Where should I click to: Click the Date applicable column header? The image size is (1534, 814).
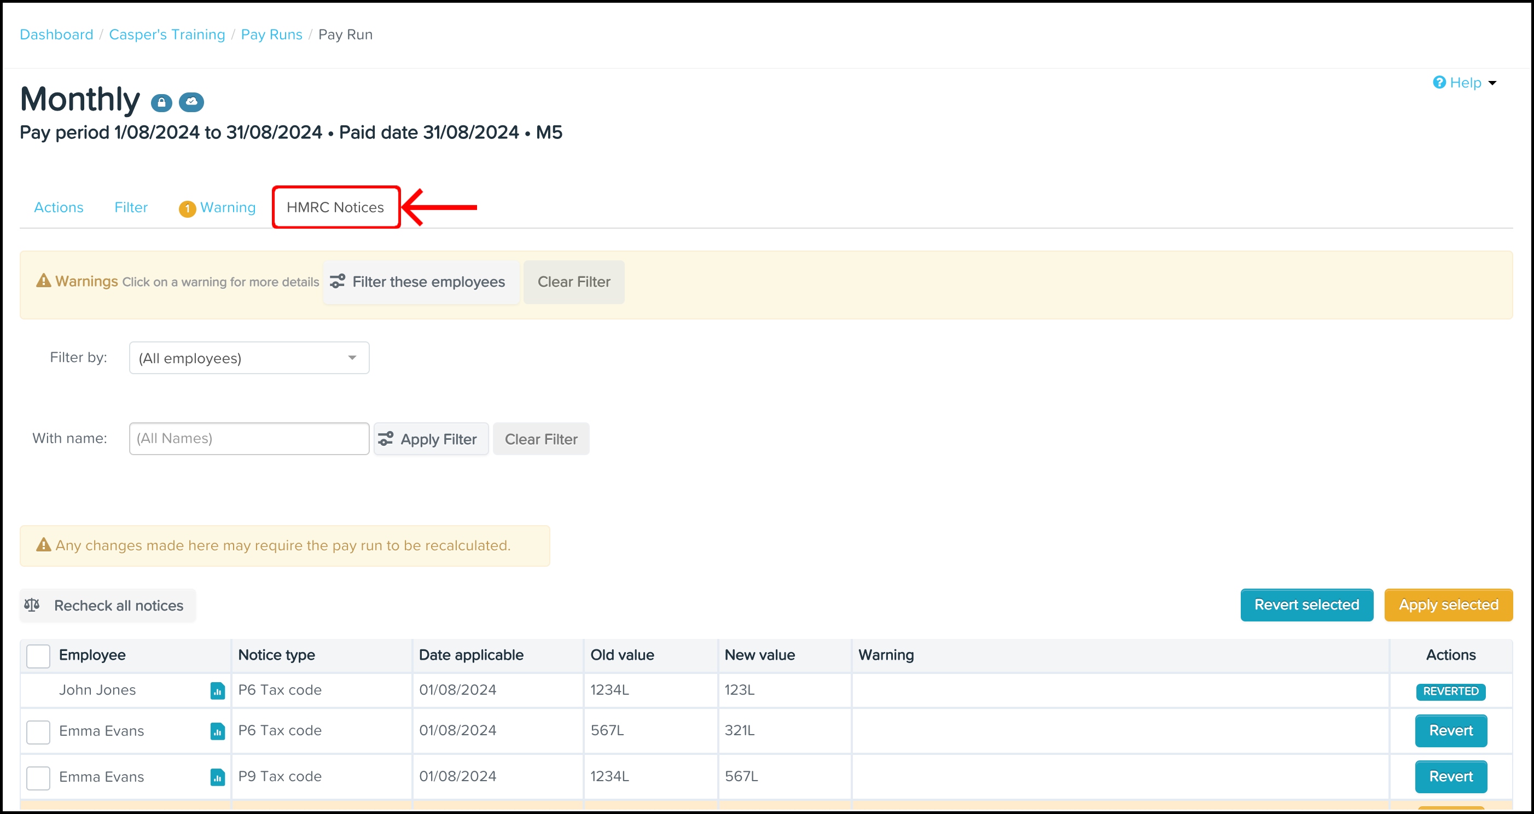point(471,655)
